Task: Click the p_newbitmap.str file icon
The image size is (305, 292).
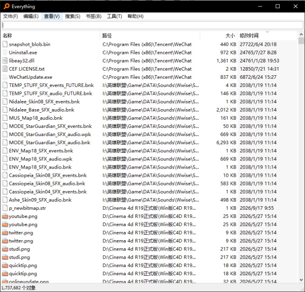Action: click(x=5, y=208)
